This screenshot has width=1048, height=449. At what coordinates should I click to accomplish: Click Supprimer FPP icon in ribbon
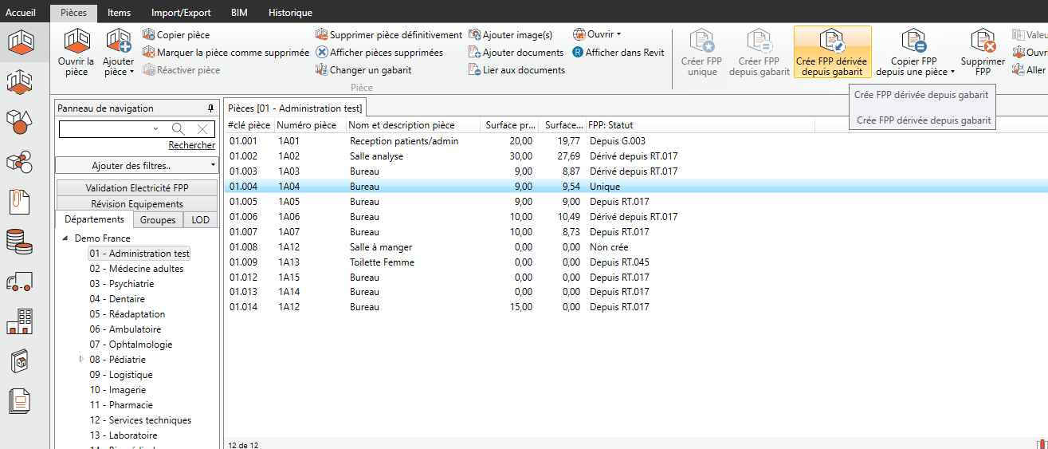(983, 41)
